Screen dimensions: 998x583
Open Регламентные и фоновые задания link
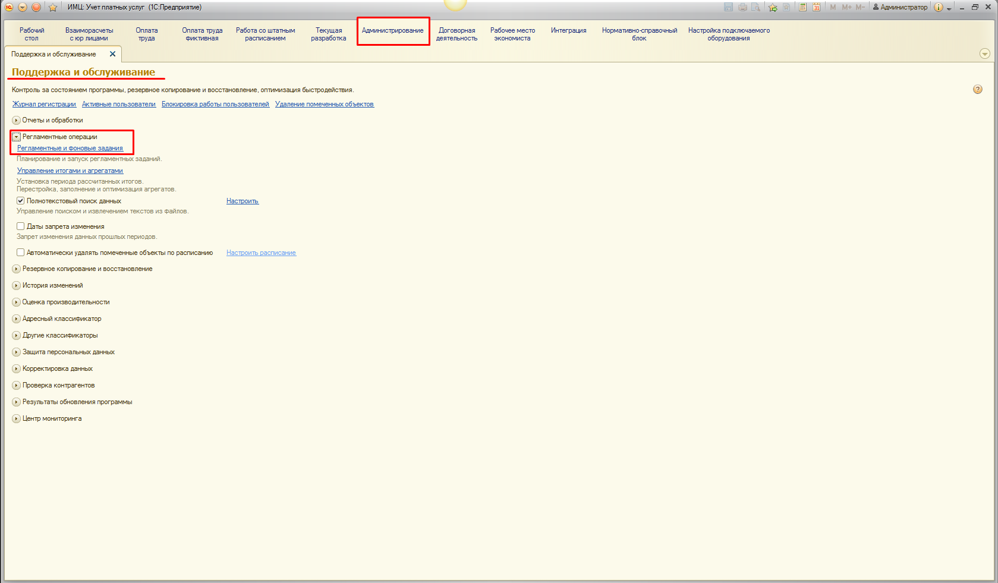[x=70, y=149]
